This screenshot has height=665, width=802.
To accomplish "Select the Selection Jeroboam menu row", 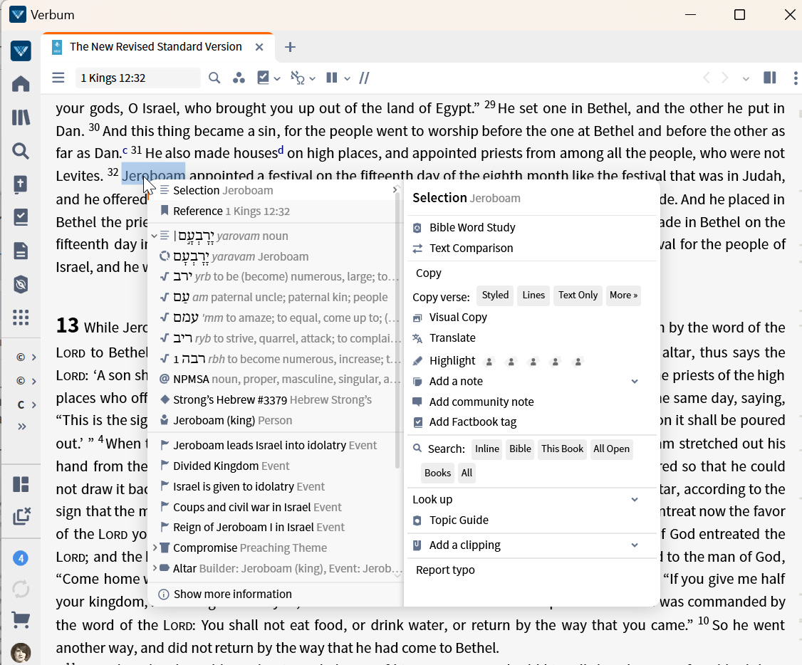I will click(274, 190).
